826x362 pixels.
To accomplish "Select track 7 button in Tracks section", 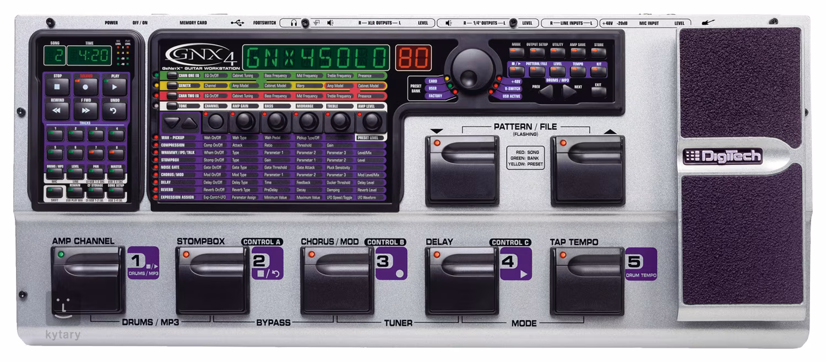I will pos(95,153).
